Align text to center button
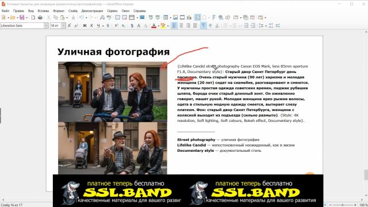 pos(181,25)
